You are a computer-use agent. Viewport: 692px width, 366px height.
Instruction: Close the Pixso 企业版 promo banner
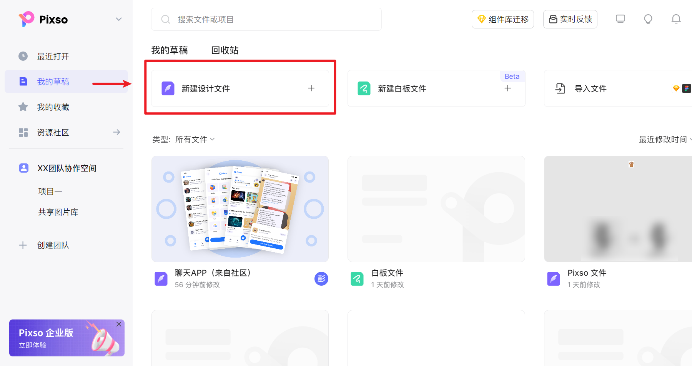[119, 324]
